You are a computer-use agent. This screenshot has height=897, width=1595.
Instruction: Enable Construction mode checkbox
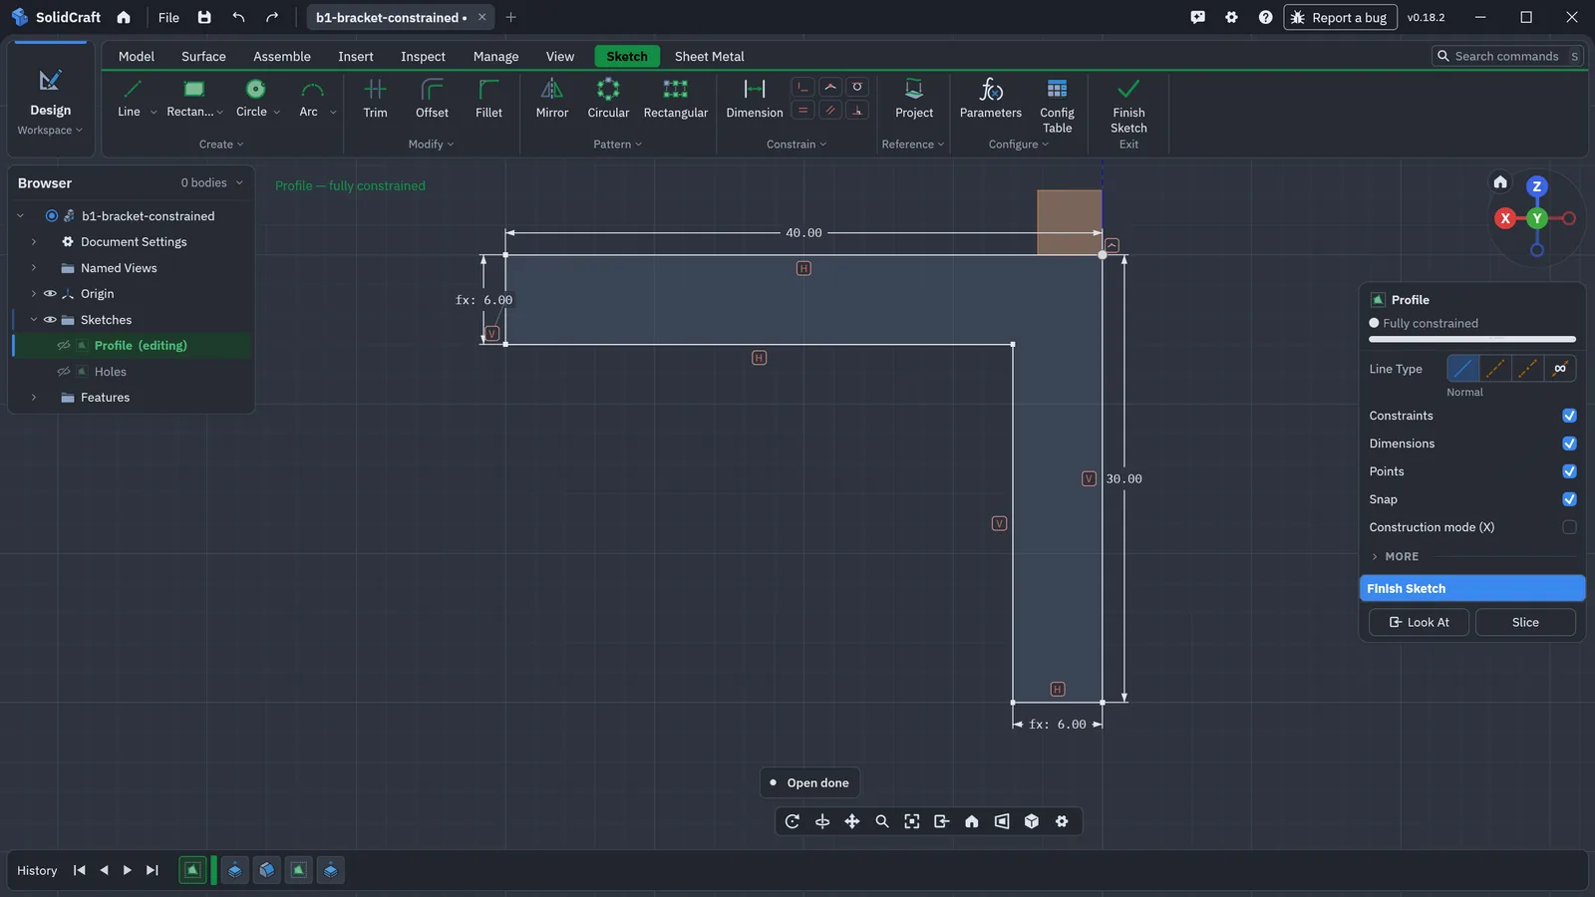pos(1569,527)
